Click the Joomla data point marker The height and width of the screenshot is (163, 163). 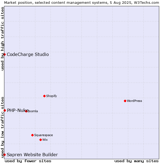[x=26, y=111]
